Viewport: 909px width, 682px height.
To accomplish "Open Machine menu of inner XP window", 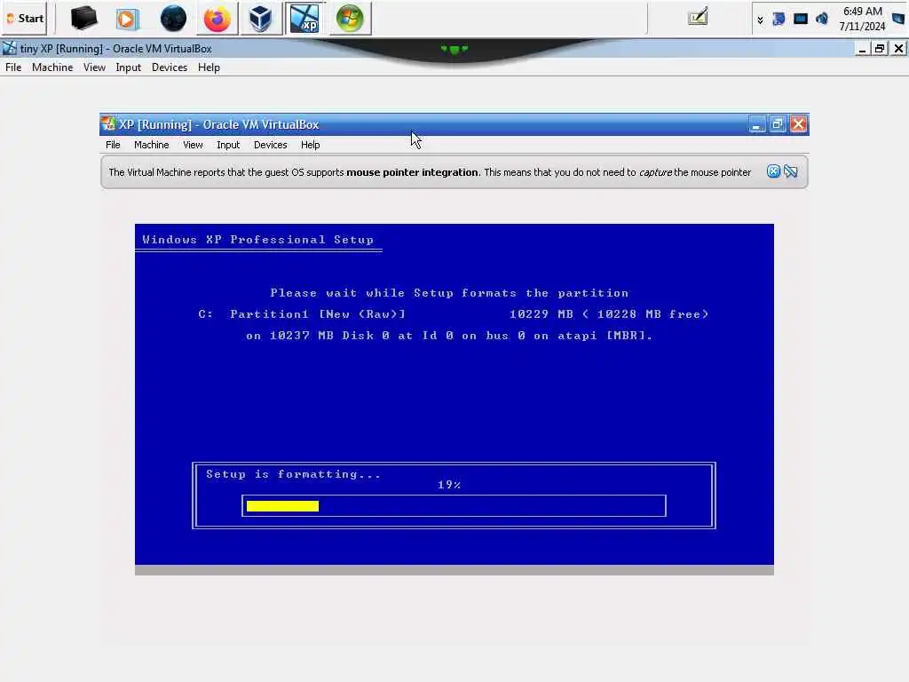I will pos(151,145).
